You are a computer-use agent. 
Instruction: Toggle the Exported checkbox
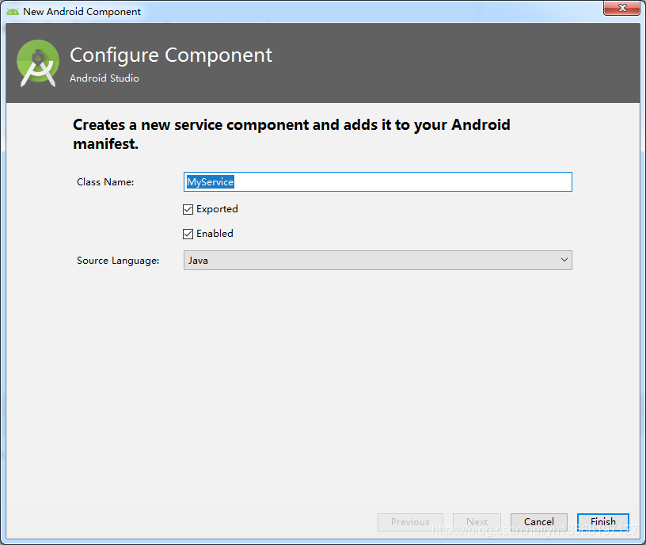(x=188, y=209)
